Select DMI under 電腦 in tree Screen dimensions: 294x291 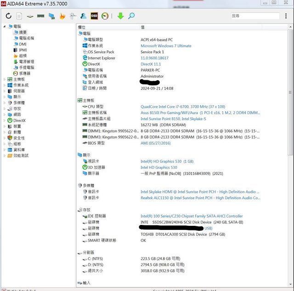(23, 44)
